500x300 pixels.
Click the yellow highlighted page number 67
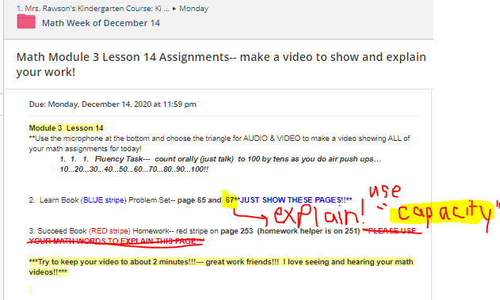point(229,200)
